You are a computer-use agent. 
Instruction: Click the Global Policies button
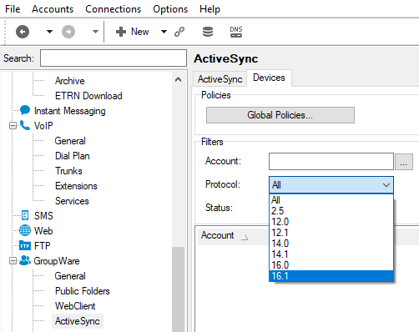click(280, 115)
